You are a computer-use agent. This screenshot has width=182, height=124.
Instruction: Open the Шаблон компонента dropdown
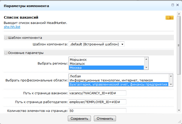pos(96,44)
